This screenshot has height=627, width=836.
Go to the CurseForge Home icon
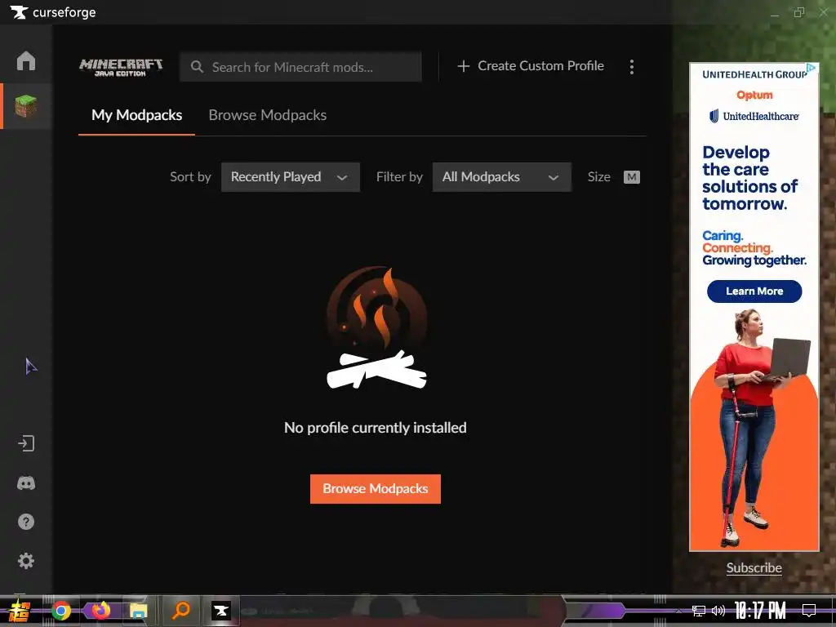[x=25, y=60]
